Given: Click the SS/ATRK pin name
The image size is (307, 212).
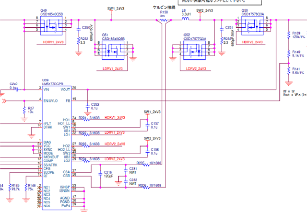Looking at the screenshot, I should pyautogui.click(x=50, y=165).
